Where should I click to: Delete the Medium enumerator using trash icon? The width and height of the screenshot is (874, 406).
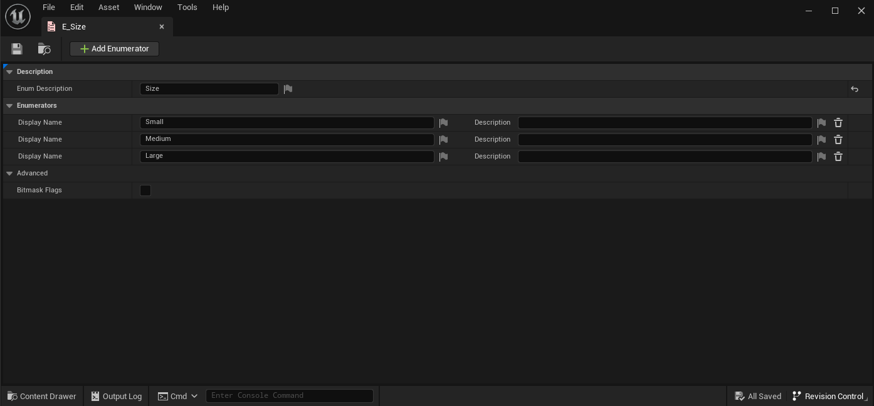click(x=838, y=140)
